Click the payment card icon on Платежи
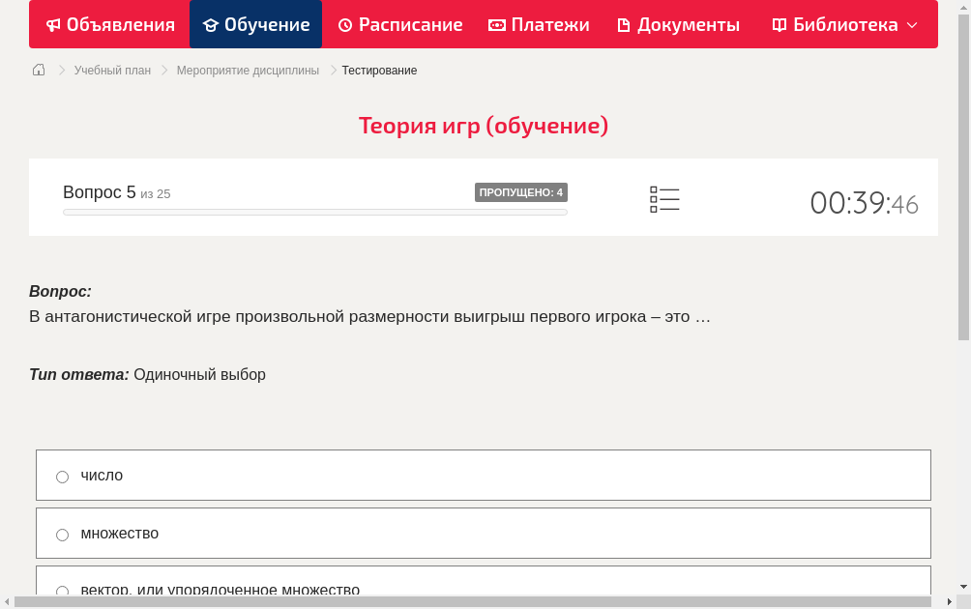The width and height of the screenshot is (971, 609). point(495,24)
